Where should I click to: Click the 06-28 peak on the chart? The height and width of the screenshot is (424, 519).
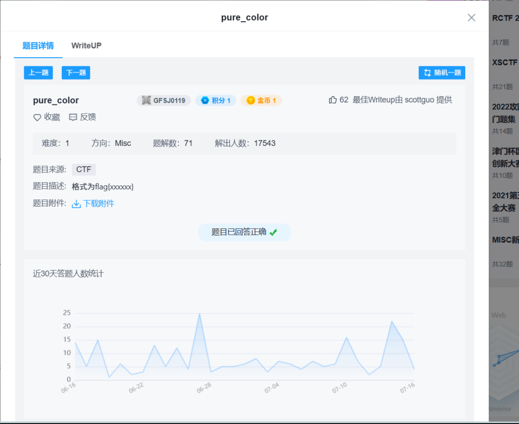[x=199, y=314]
